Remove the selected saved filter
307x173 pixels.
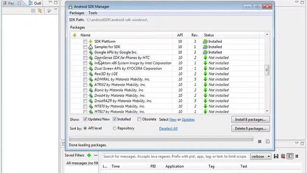(x=96, y=155)
